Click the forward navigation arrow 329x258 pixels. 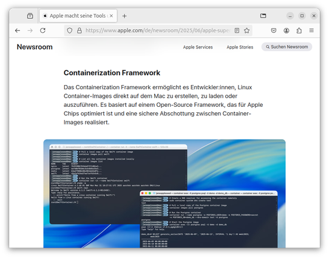[x=30, y=30]
